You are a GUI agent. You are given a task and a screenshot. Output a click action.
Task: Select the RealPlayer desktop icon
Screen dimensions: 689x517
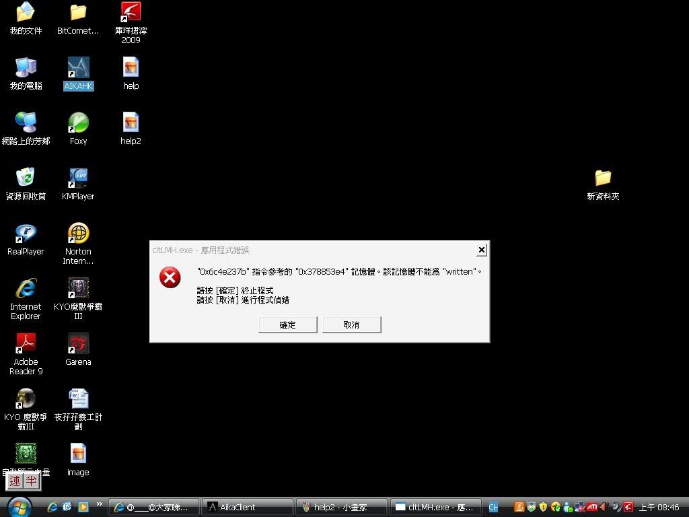click(x=26, y=234)
